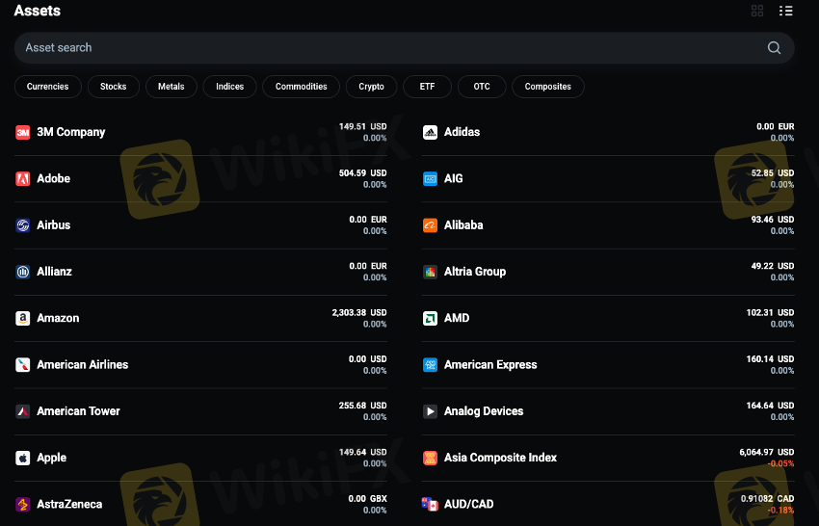Click the 3M Company logo icon

[23, 132]
